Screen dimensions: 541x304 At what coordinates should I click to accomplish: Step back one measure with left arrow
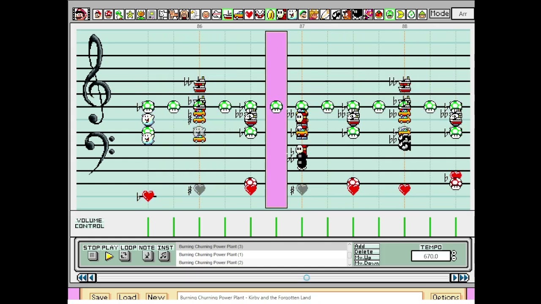point(91,277)
